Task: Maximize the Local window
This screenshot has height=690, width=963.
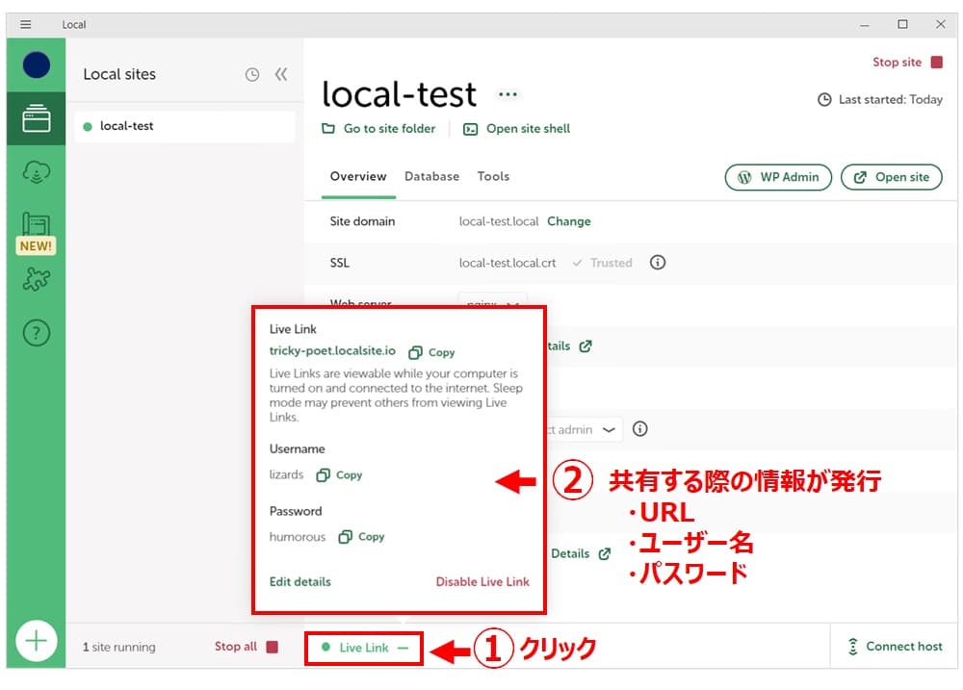Action: tap(902, 25)
